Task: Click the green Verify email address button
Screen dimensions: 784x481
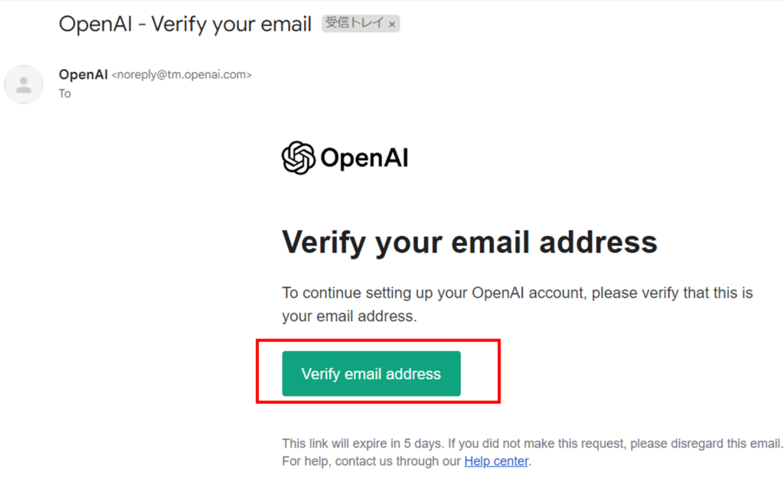Action: (371, 374)
